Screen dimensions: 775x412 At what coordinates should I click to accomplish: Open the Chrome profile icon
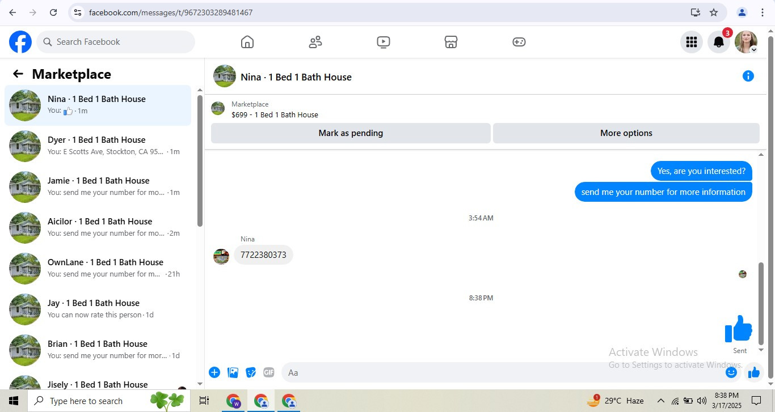pos(742,12)
